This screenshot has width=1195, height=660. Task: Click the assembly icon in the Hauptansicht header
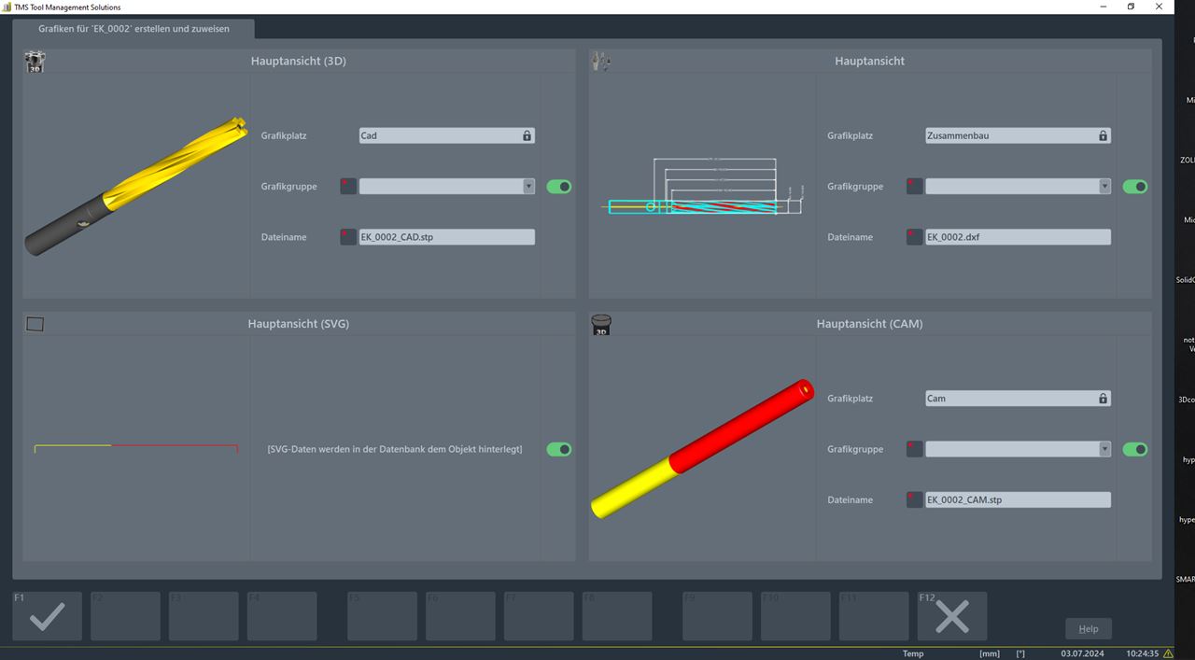point(601,59)
